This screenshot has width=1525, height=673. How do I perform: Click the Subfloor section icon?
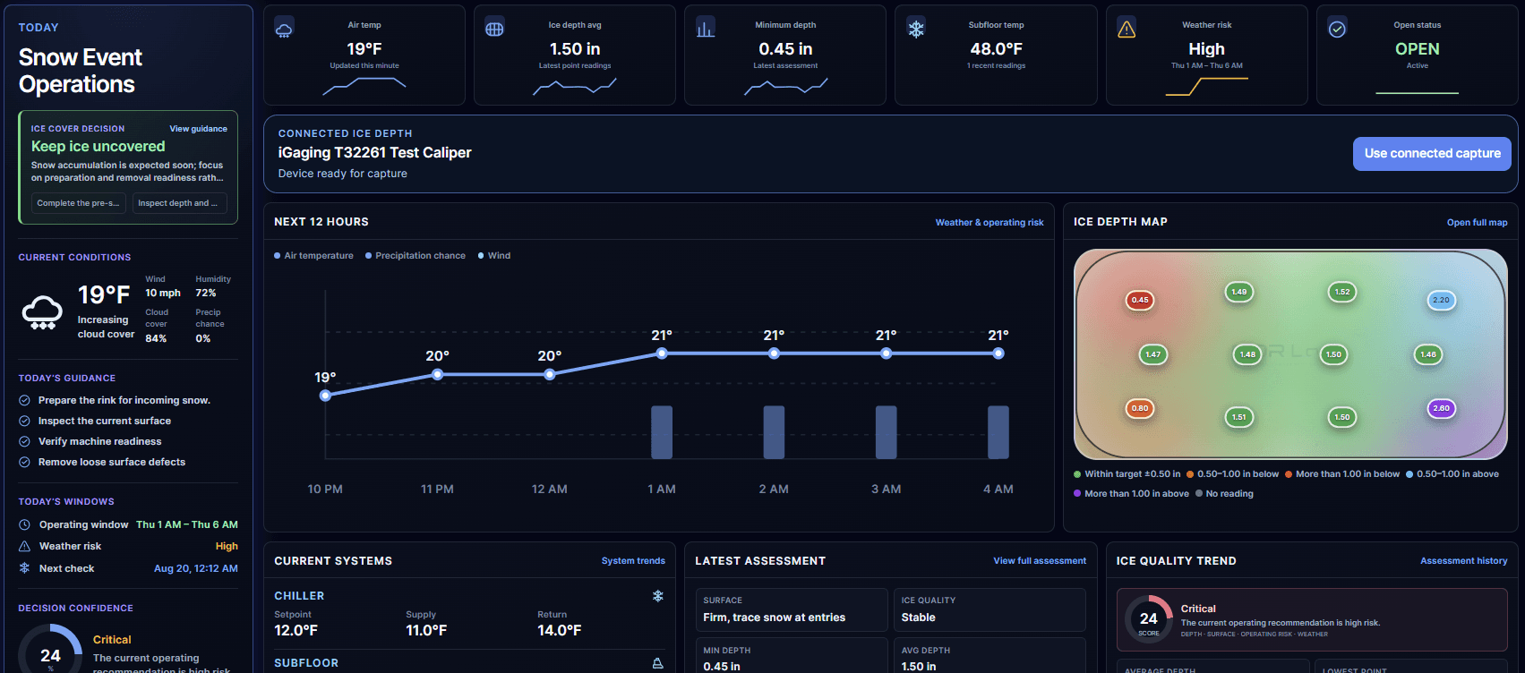[658, 663]
